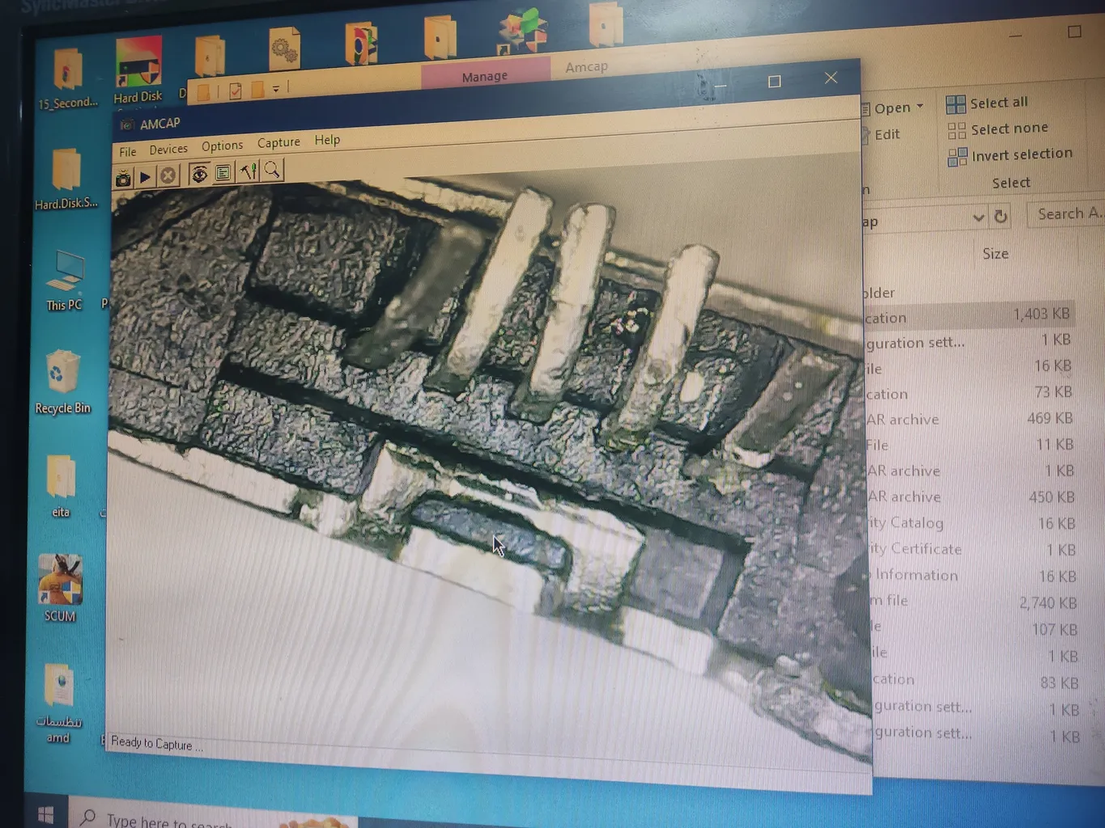Select the magnifier zoom icon
The height and width of the screenshot is (828, 1105).
coord(273,170)
